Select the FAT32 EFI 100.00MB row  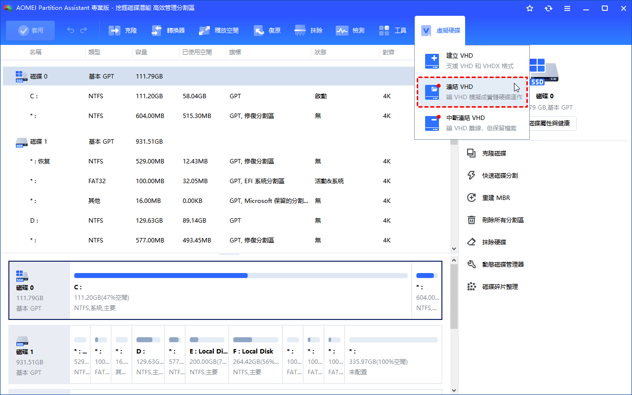click(226, 181)
